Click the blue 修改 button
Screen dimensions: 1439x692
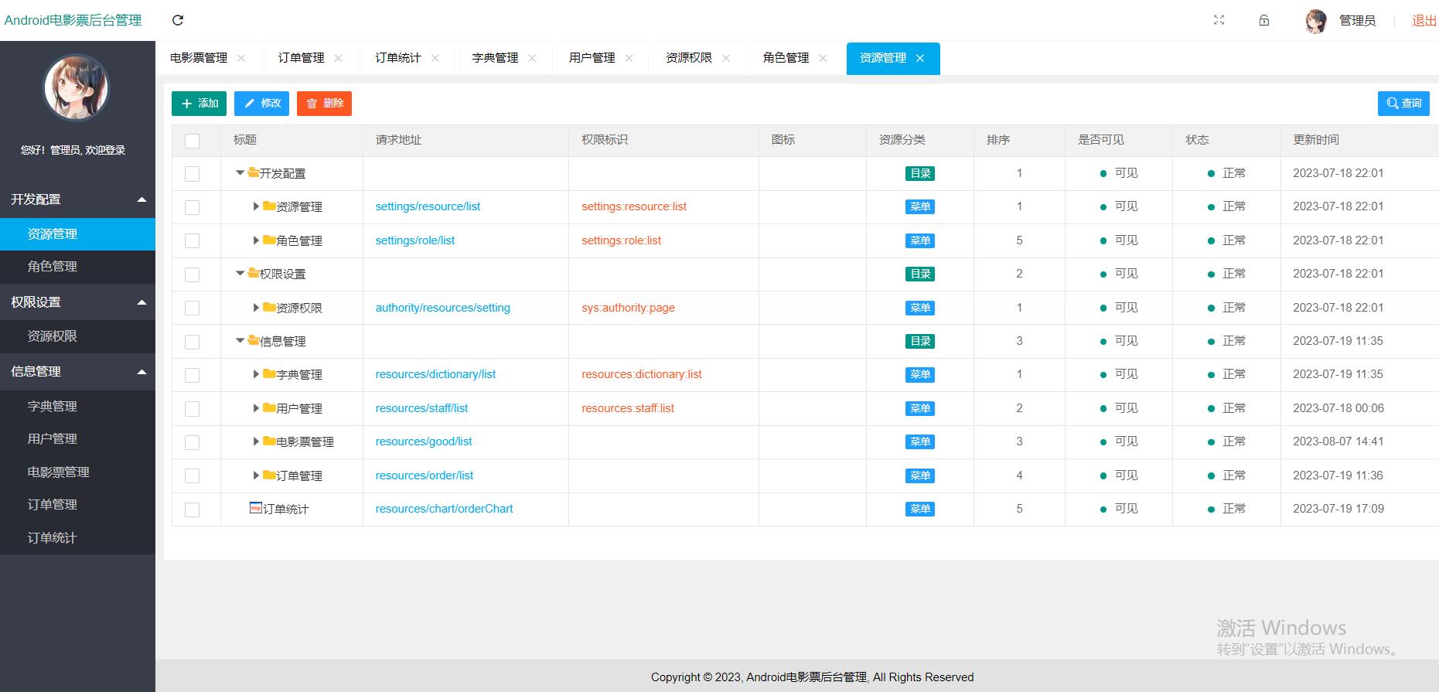point(261,104)
